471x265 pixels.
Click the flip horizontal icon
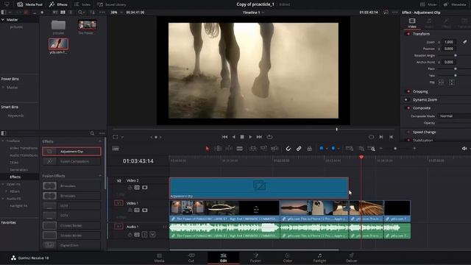pos(441,82)
